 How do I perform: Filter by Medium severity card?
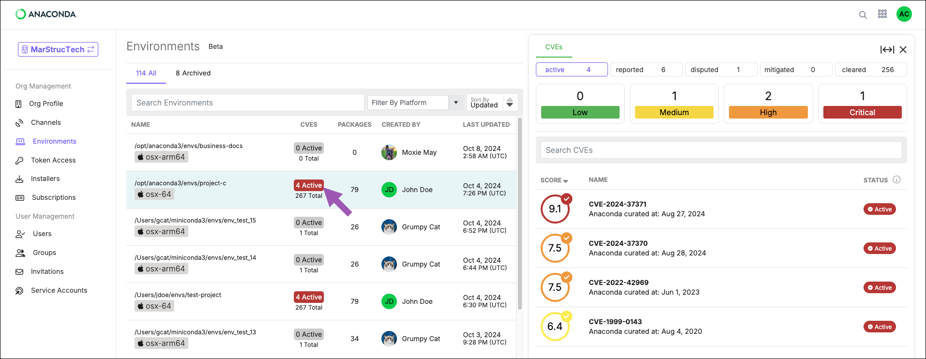[x=674, y=104]
